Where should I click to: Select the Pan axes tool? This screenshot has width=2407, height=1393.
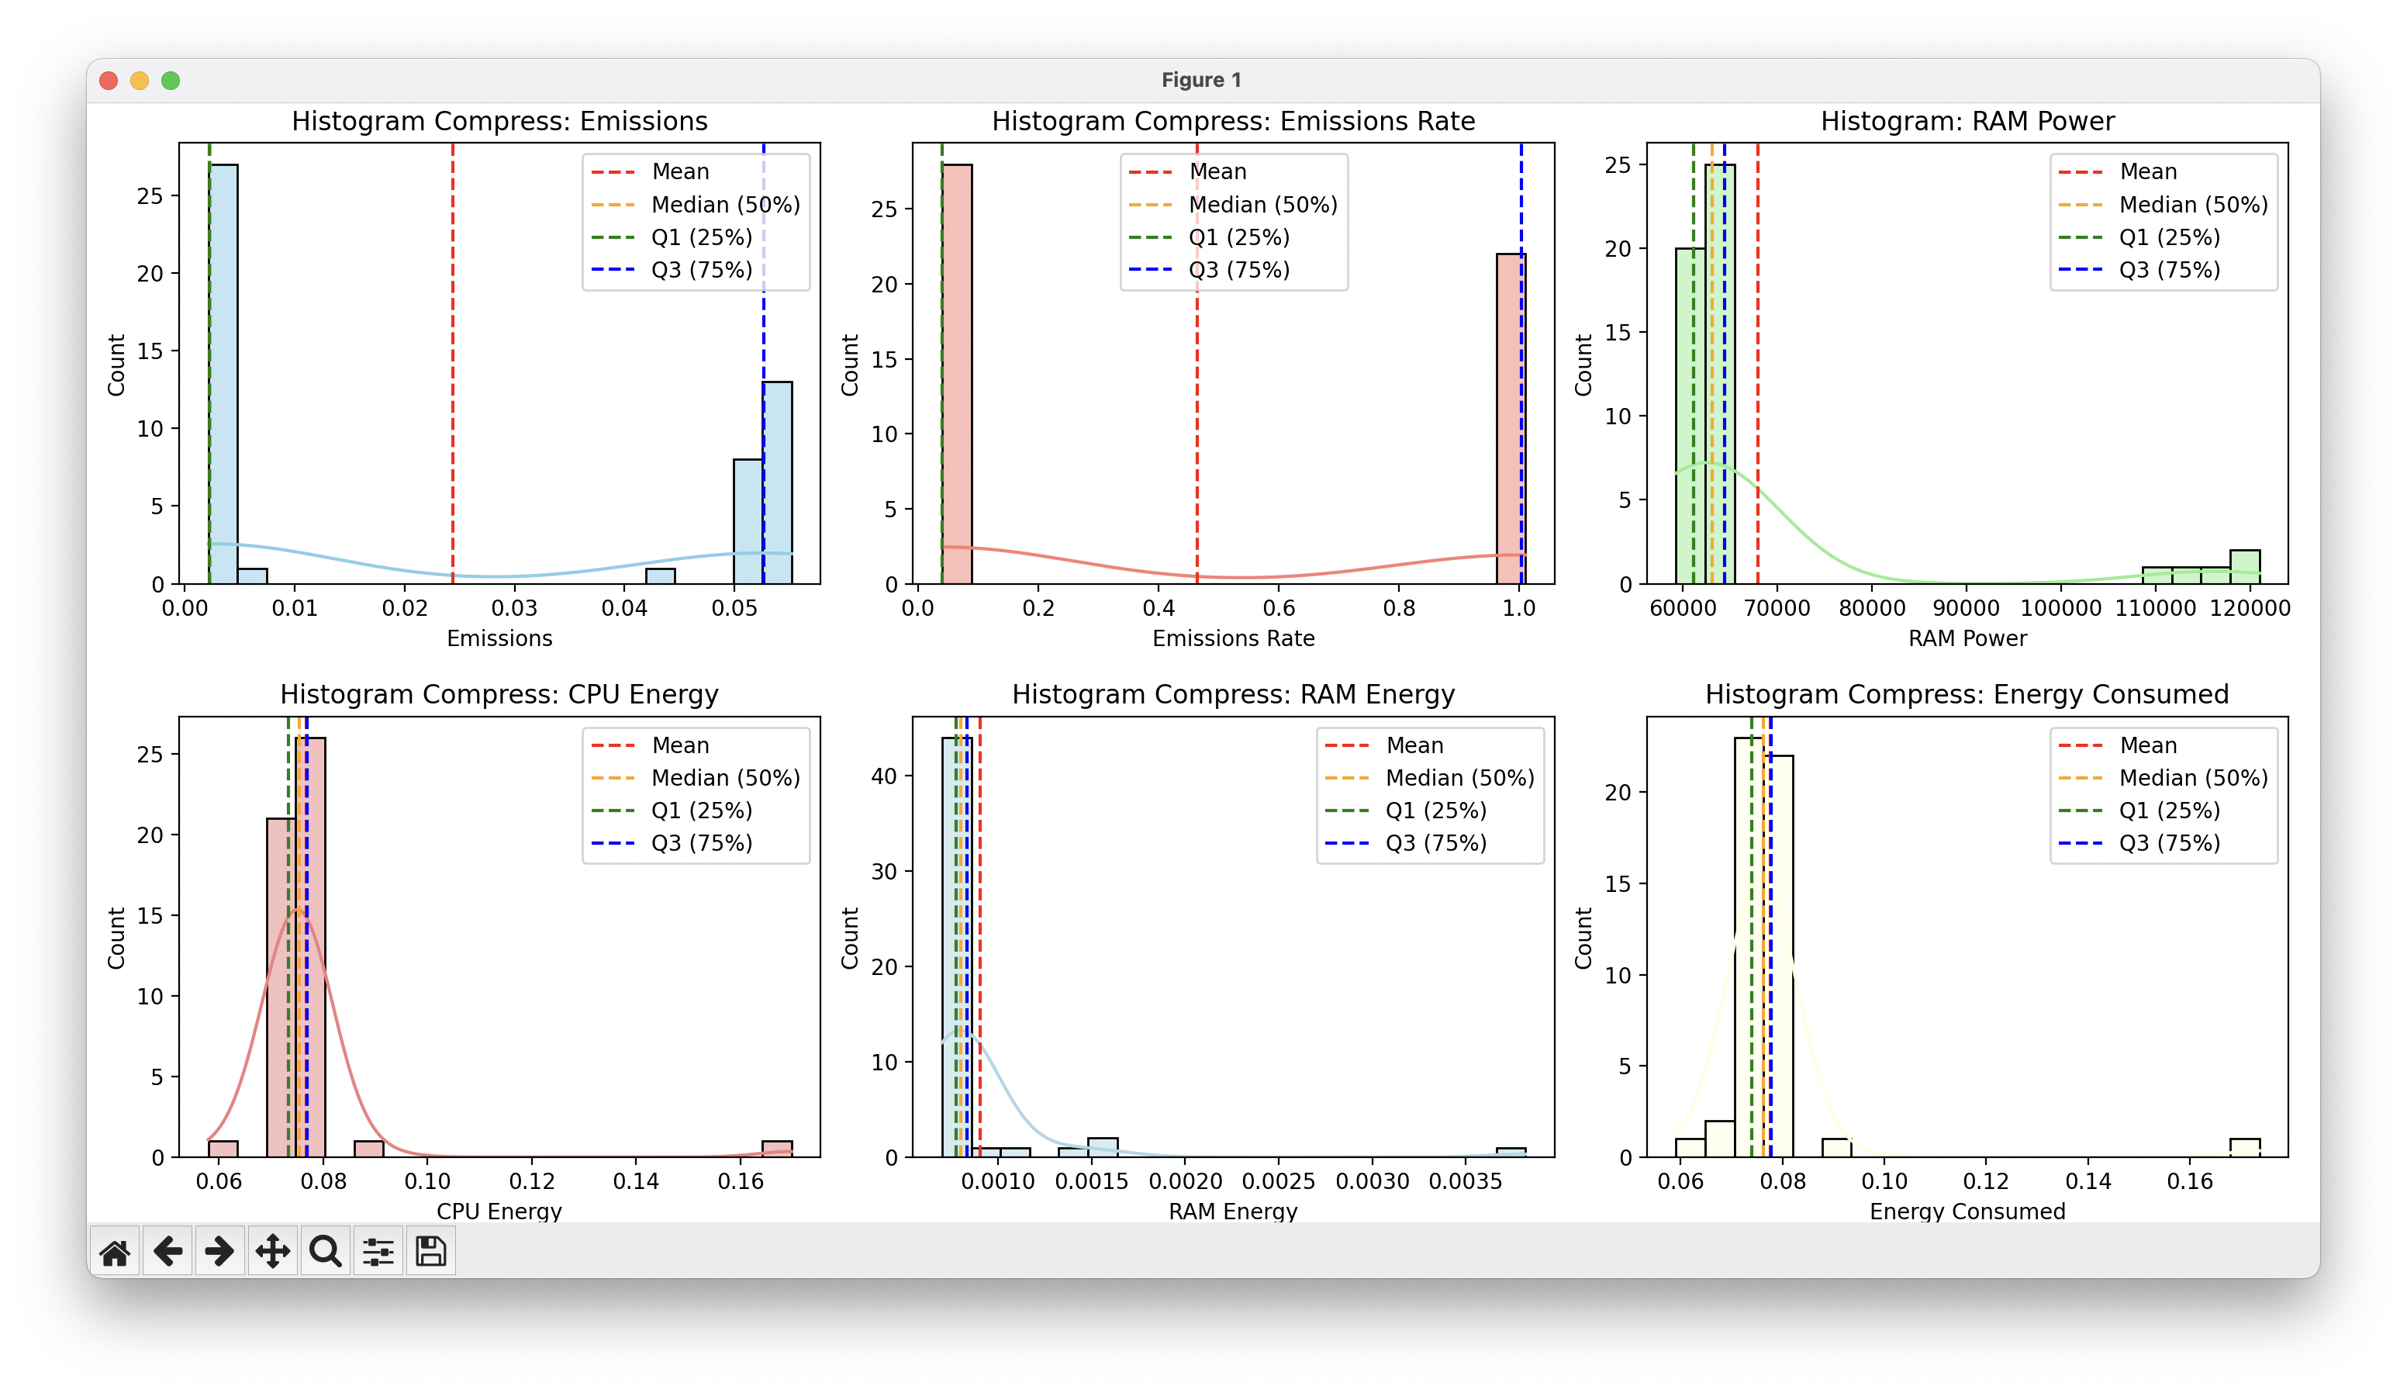(273, 1252)
